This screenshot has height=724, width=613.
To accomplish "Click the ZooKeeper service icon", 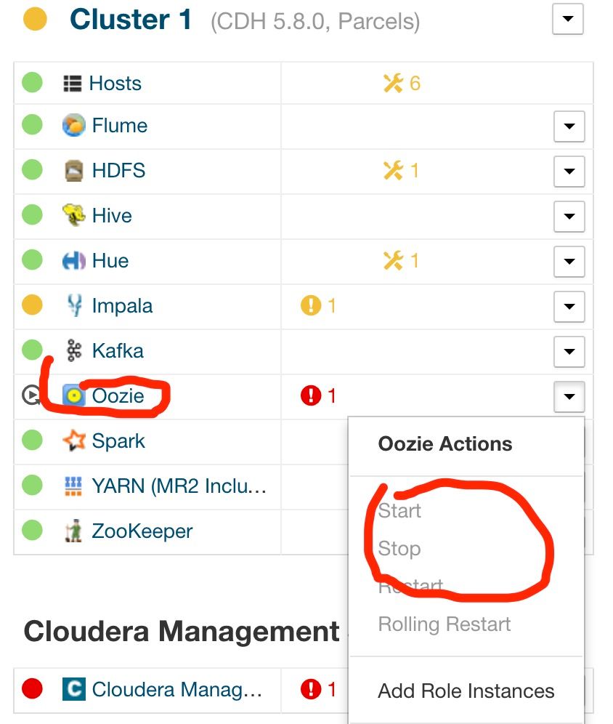I will (74, 531).
